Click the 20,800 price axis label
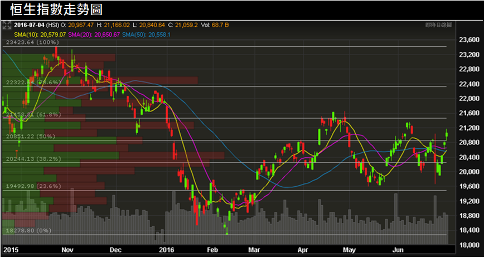 [x=469, y=143]
